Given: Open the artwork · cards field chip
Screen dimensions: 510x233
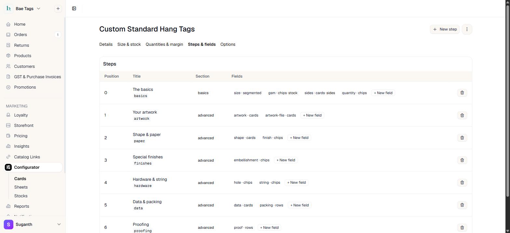Looking at the screenshot, I should 246,115.
